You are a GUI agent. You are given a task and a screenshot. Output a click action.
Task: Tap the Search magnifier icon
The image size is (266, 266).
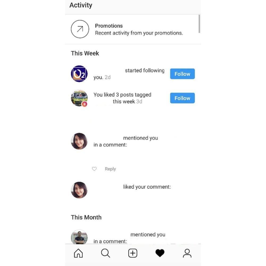tap(106, 253)
